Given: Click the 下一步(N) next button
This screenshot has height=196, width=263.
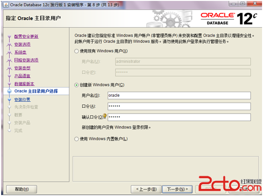Looking at the screenshot, I should (177, 189).
